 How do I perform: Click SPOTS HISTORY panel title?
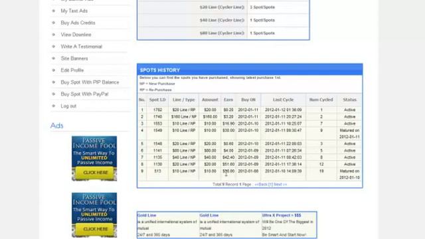click(160, 70)
